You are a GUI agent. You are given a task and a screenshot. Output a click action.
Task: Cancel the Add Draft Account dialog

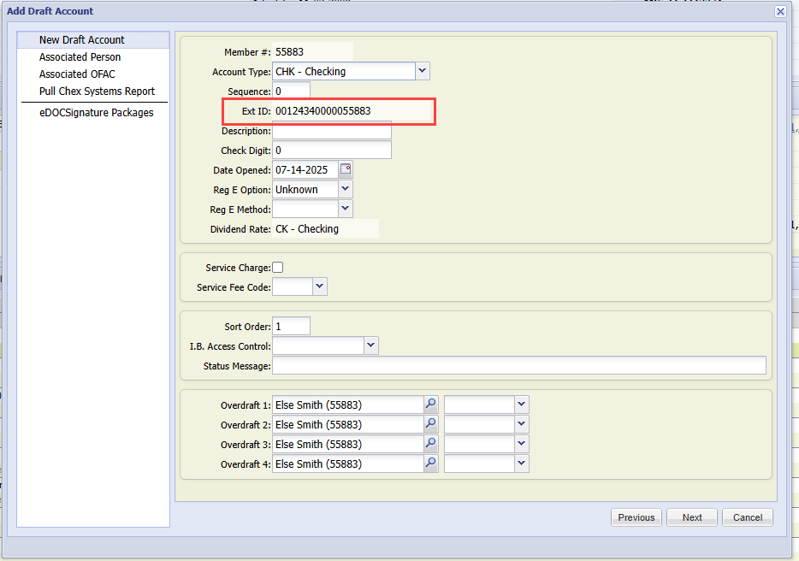pyautogui.click(x=747, y=517)
